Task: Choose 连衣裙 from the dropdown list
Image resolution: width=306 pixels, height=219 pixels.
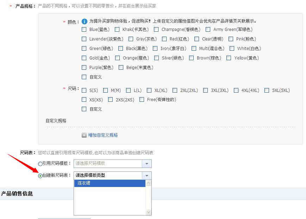Action: 110,183
